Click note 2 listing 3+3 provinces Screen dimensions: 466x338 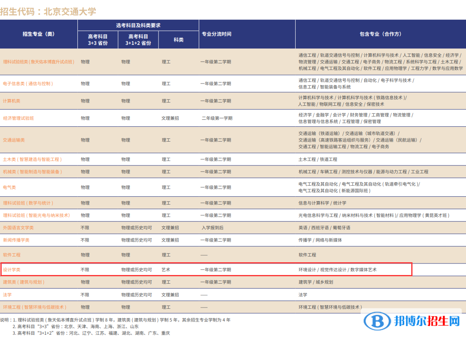tap(76, 327)
